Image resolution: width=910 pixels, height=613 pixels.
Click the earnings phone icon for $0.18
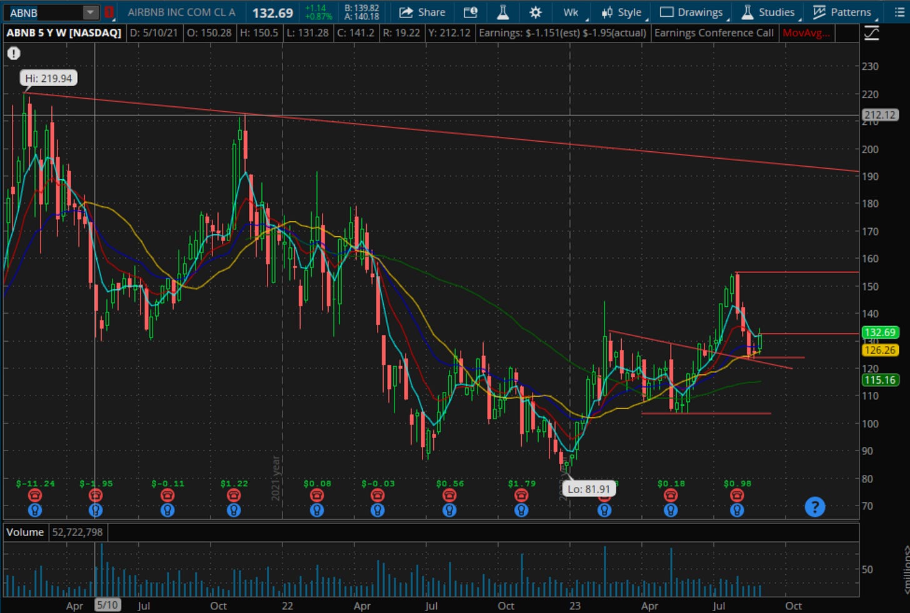pos(671,496)
